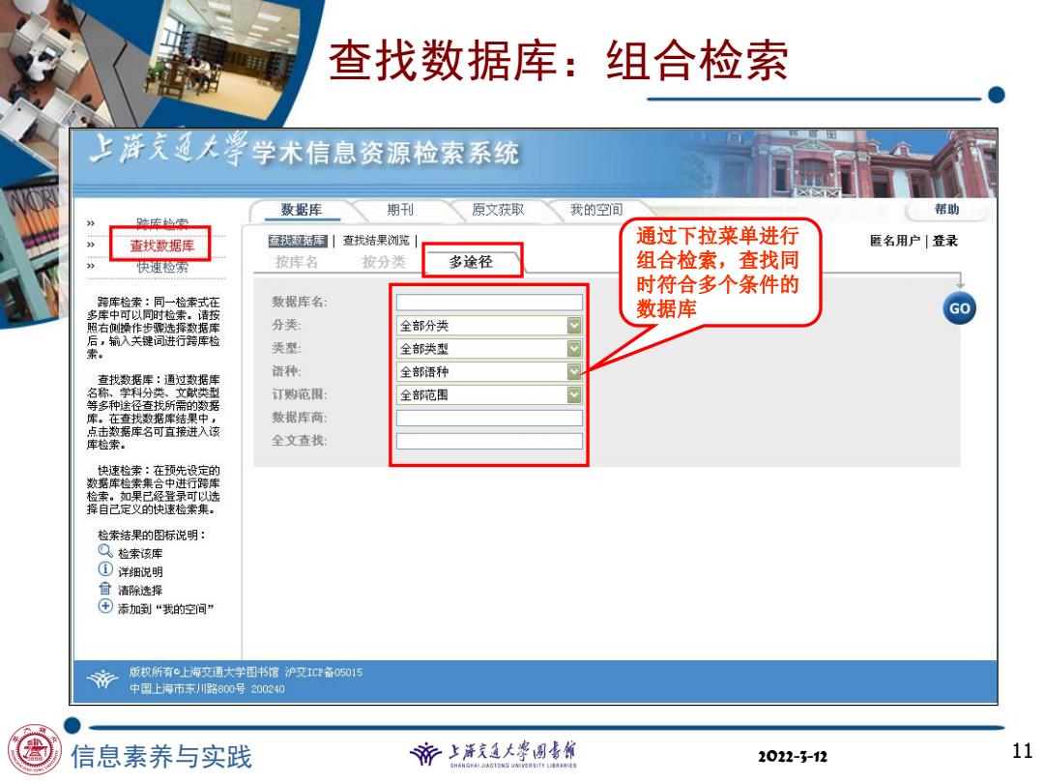1044x783 pixels.
Task: Click the SJTU seal logo at slide bottom
Action: coord(33,750)
